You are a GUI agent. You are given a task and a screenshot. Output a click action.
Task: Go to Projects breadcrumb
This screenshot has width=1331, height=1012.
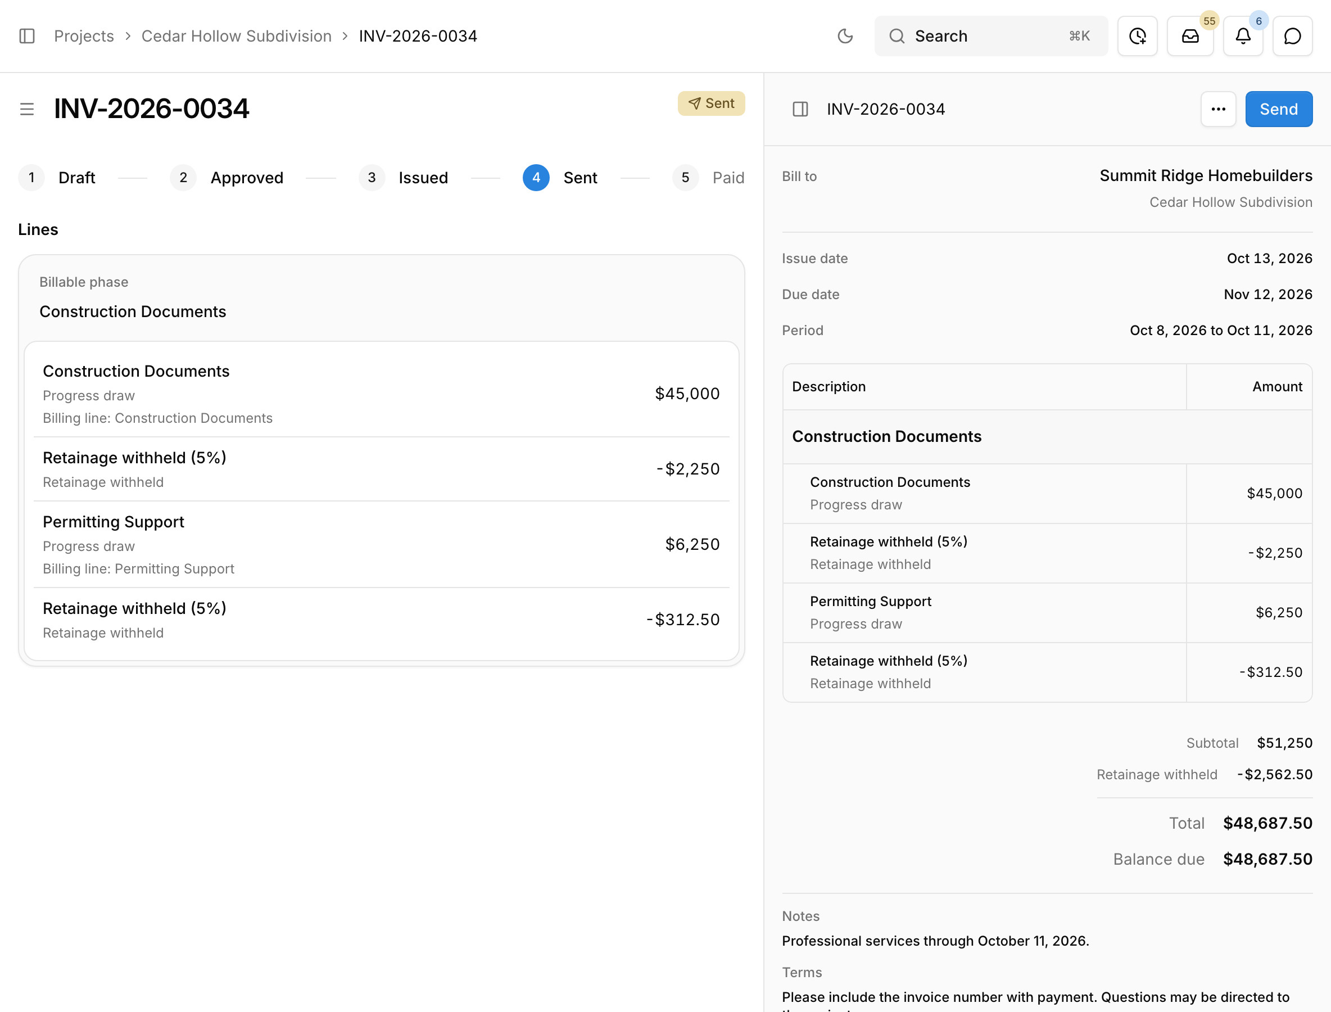tap(84, 36)
